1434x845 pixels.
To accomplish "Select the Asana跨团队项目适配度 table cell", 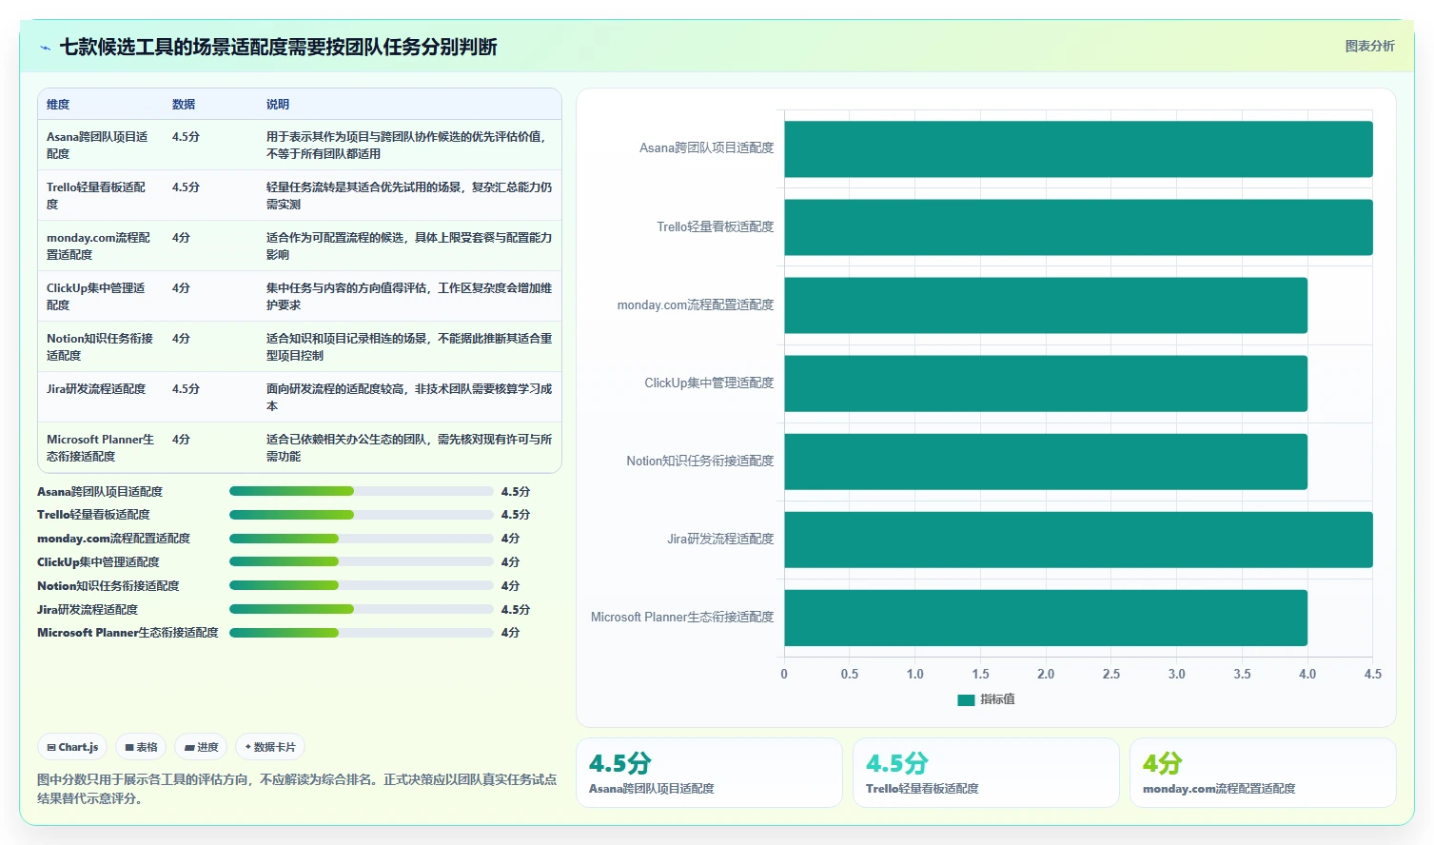I will click(99, 145).
